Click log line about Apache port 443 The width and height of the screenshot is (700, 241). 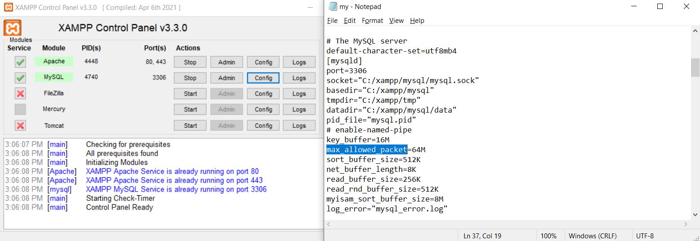174,180
